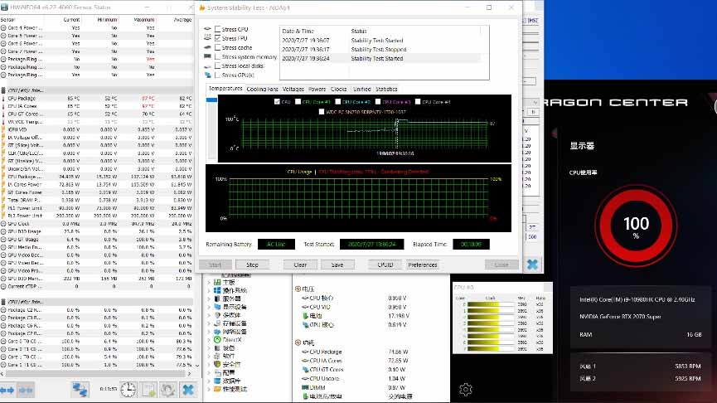Viewport: 717px width, 403px height.
Task: Switch to the Cooling Fans tab
Action: (x=262, y=90)
